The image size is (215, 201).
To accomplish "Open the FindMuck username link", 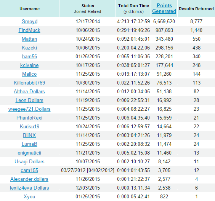I will (29, 30).
